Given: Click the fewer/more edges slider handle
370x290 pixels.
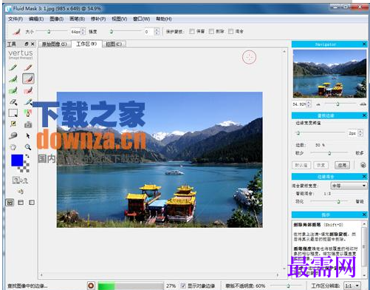Looking at the screenshot, I should pos(329,153).
